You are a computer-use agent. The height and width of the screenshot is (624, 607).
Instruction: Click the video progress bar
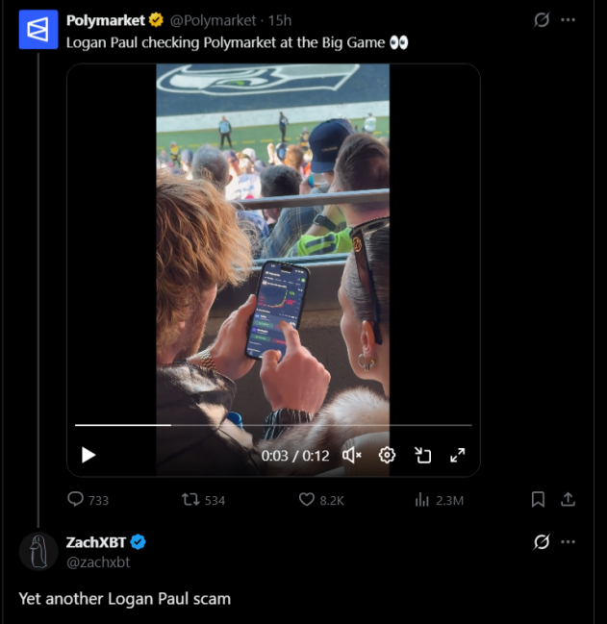click(x=273, y=425)
